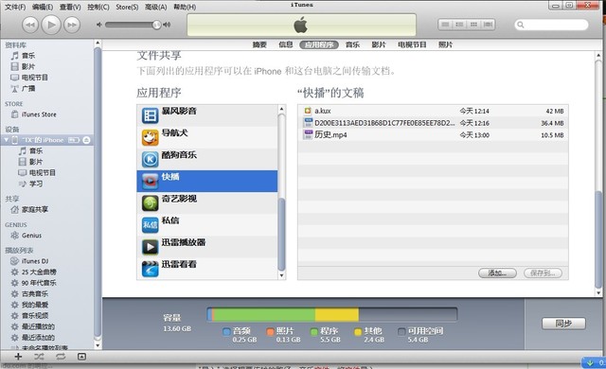Screen dimensions: 606x369
Task: Click the loud speaker icon right of volume
Action: click(x=167, y=25)
